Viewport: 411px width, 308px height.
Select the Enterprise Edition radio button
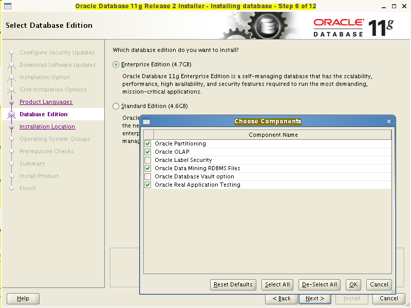pyautogui.click(x=116, y=65)
